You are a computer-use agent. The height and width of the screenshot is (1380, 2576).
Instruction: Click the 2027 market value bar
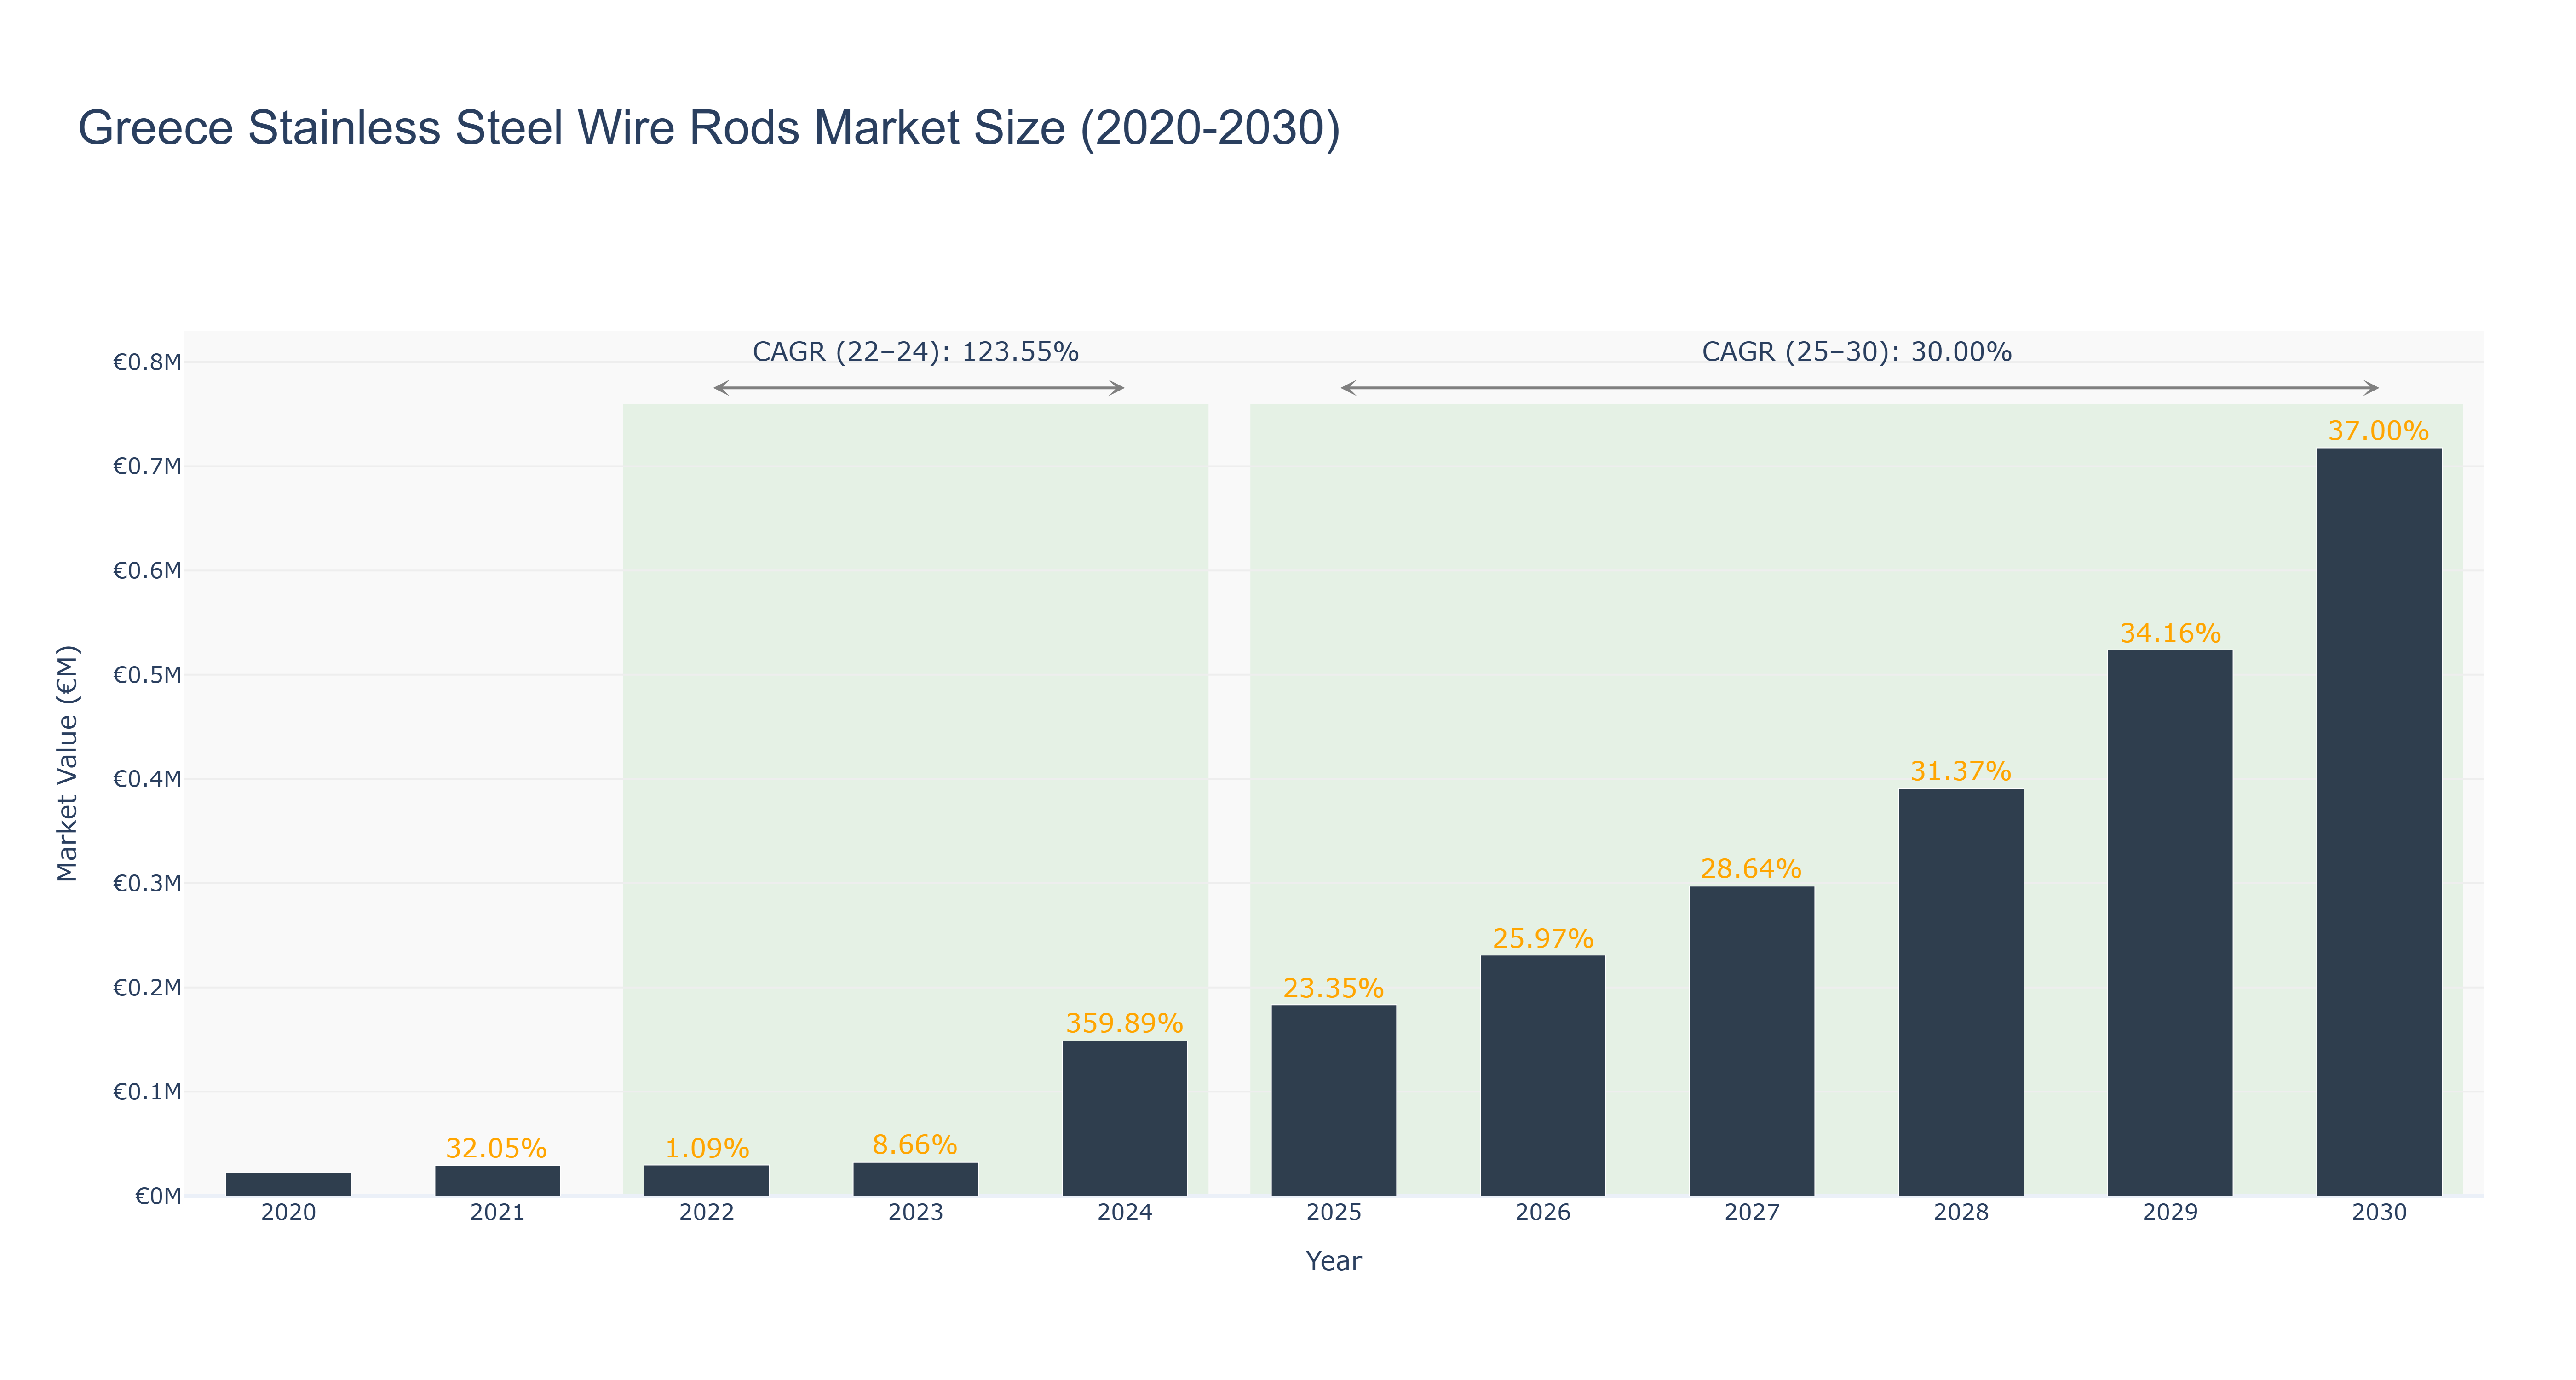[x=1751, y=1041]
